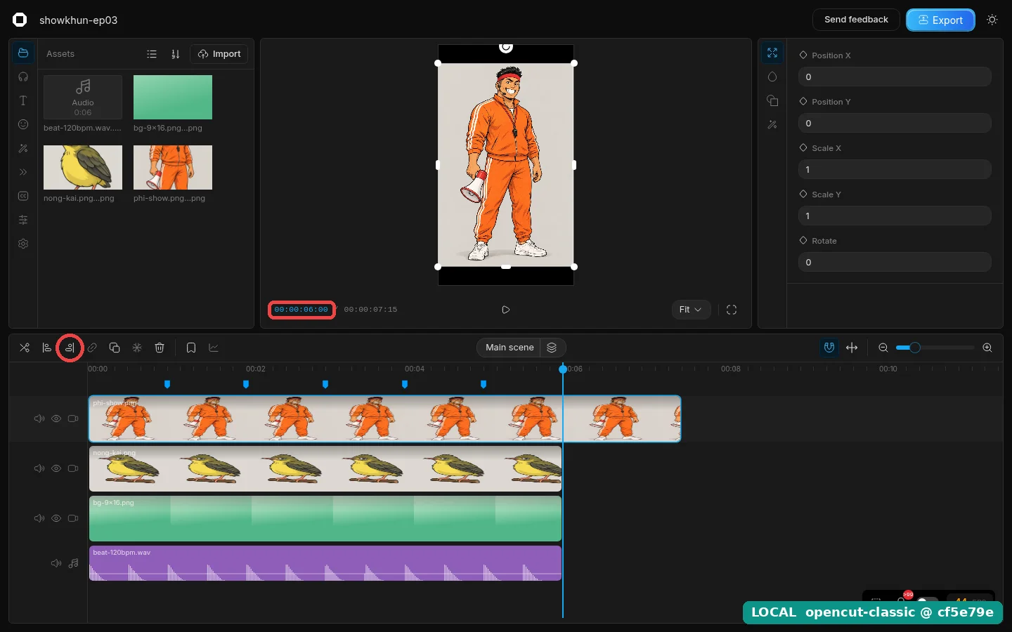Click the link/separate audio timeline icon
Viewport: 1012px width, 632px height.
pos(92,348)
